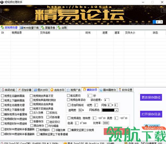Screen dimensions: 166x144
Task: Click the black 网格颜色 swatch
Action: pos(108,110)
